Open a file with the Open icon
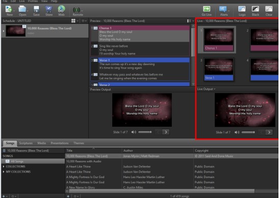The width and height of the screenshot is (280, 198). pyautogui.click(x=22, y=9)
